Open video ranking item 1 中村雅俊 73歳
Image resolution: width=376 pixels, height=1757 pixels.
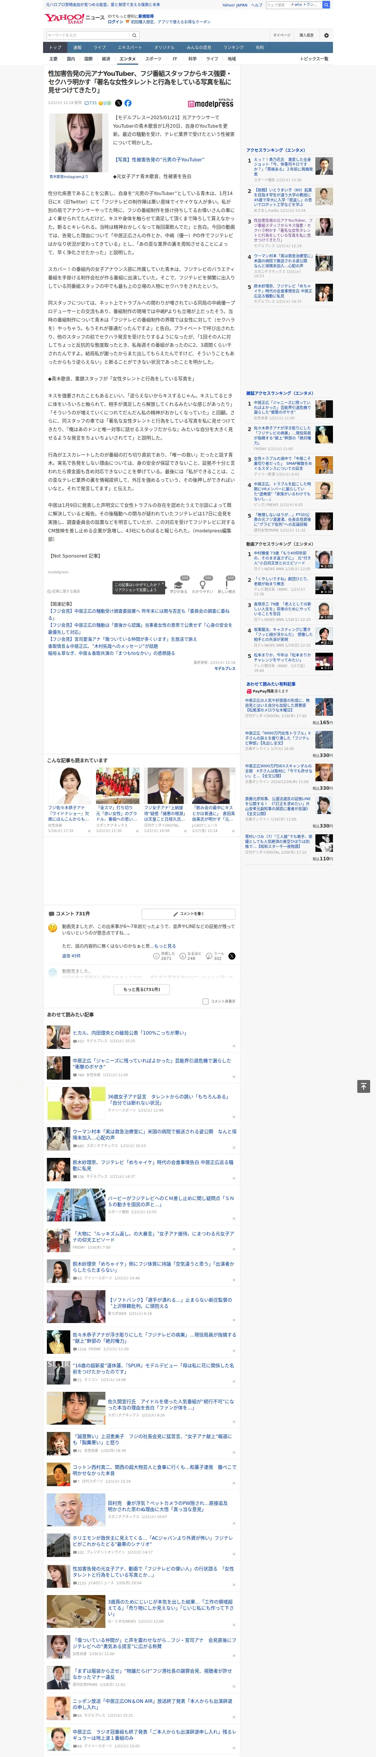(289, 561)
